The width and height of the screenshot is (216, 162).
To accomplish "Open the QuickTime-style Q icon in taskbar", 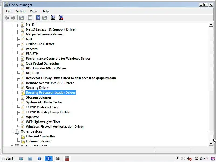I will pyautogui.click(x=39, y=158).
